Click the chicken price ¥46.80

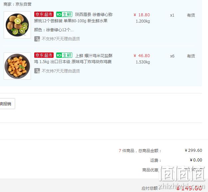(x=142, y=56)
